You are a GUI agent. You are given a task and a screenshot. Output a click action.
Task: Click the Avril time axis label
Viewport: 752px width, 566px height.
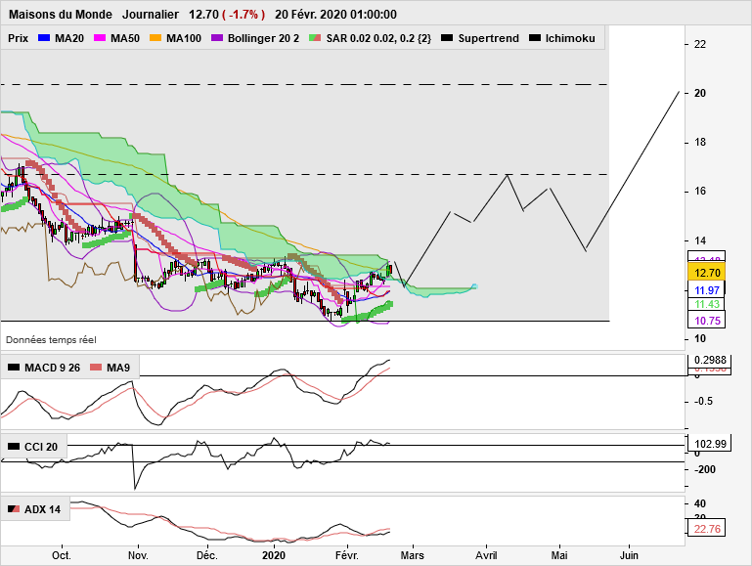click(x=486, y=555)
